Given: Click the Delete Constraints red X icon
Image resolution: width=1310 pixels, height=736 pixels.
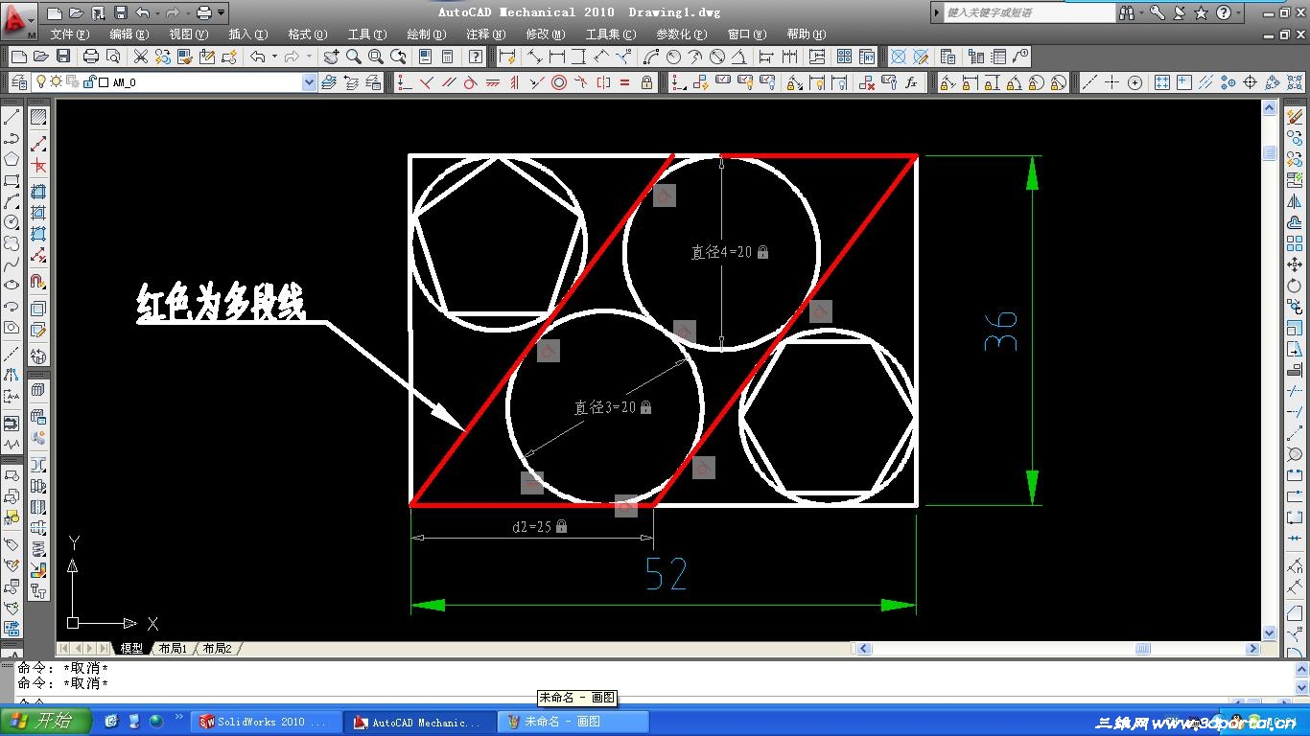Looking at the screenshot, I should pos(867,82).
